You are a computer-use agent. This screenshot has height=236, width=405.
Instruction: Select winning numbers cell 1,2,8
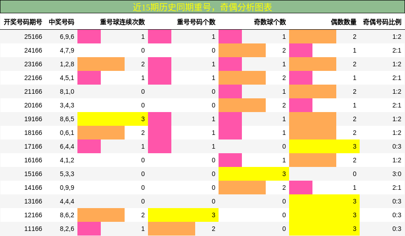pos(67,64)
